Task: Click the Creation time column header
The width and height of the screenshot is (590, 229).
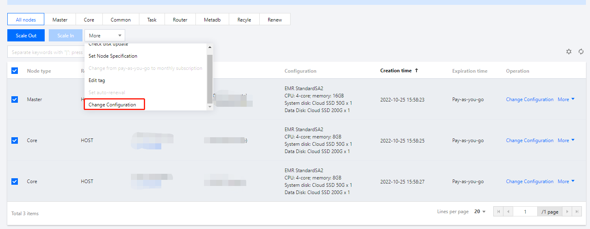Action: [x=396, y=71]
